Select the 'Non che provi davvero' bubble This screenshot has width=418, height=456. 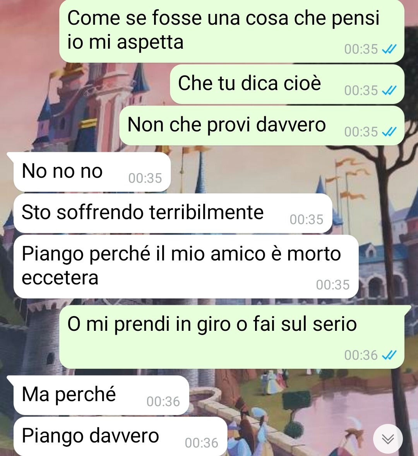262,126
